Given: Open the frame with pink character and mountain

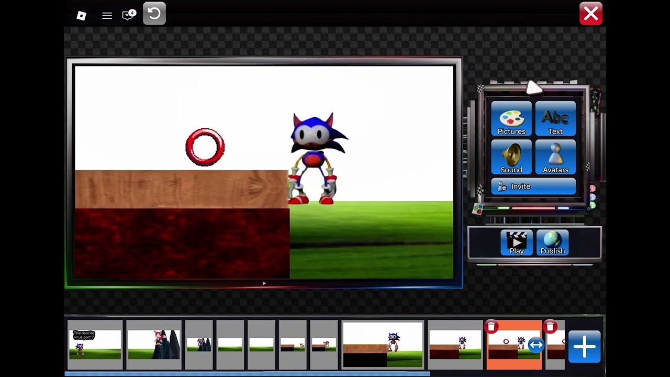Looking at the screenshot, I should [x=154, y=345].
